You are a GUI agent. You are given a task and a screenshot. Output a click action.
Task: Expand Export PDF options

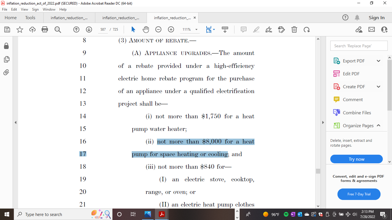[378, 61]
